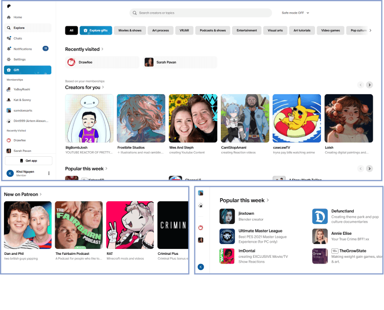The width and height of the screenshot is (384, 310).
Task: Filter by VR/AR category
Action: pos(184,31)
